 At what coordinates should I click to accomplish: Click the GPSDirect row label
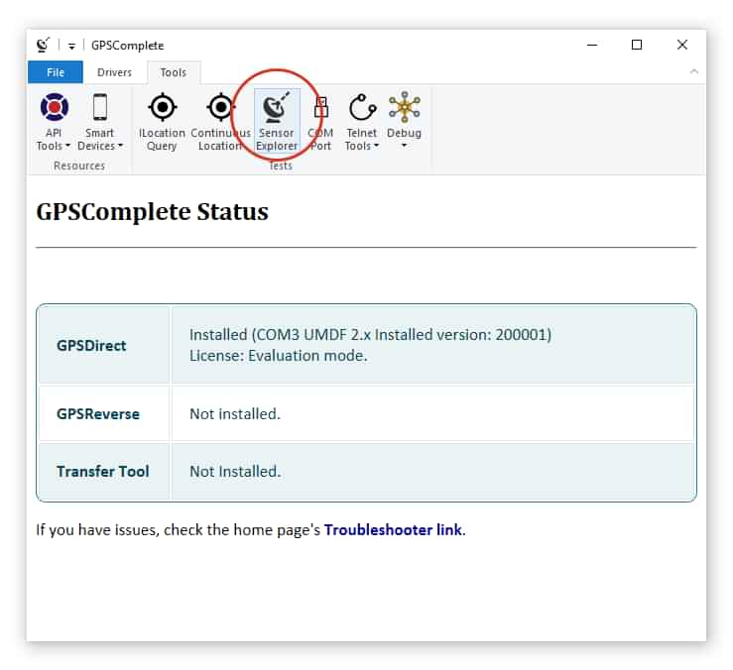[x=91, y=346]
